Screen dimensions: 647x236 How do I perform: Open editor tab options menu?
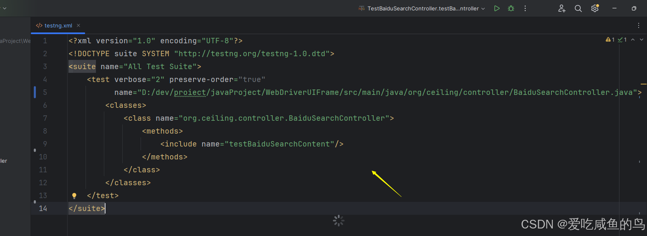click(x=639, y=25)
